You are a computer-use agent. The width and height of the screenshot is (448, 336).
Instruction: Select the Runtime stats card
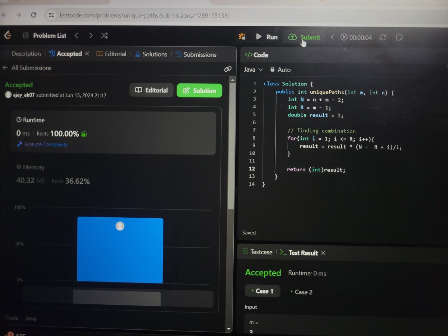click(x=113, y=133)
